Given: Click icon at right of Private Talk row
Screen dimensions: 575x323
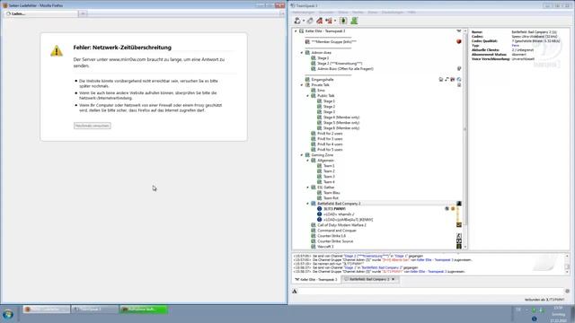Looking at the screenshot, I should click(459, 85).
